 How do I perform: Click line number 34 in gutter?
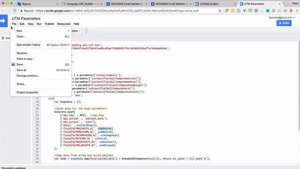(37, 155)
